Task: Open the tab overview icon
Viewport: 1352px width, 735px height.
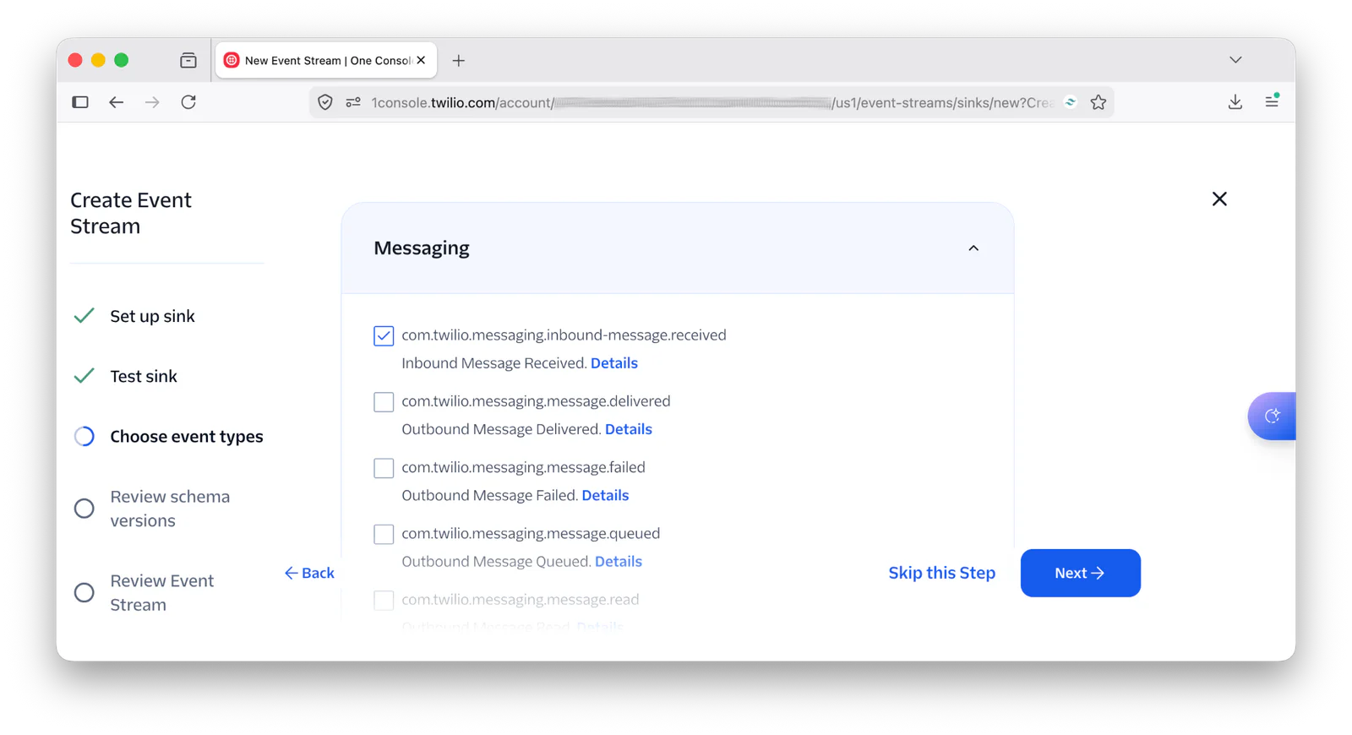Action: 188,60
